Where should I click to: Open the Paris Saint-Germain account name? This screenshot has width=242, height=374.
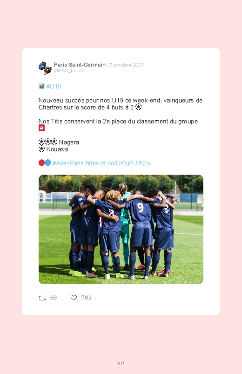(x=80, y=65)
